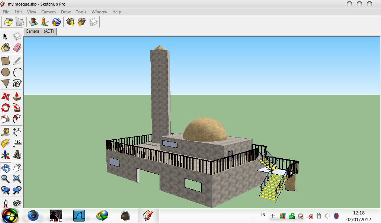The width and height of the screenshot is (381, 223).
Task: Open the Camera menu
Action: pyautogui.click(x=48, y=12)
